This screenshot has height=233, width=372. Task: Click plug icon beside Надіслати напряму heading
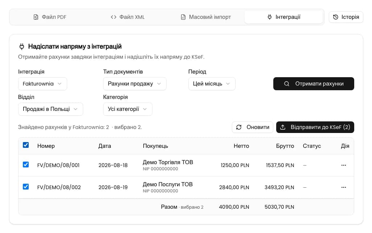(x=21, y=46)
